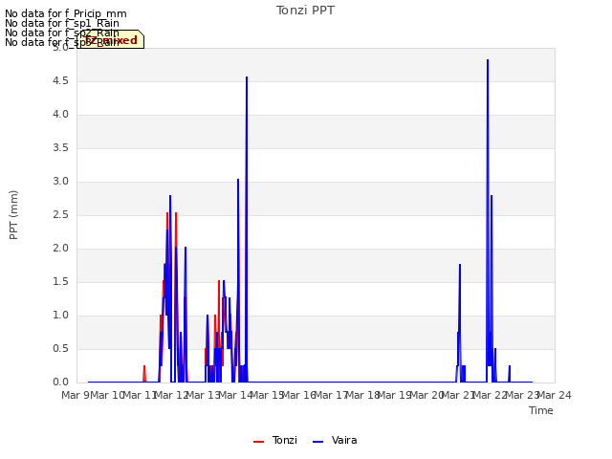Image resolution: width=612 pixels, height=459 pixels.
Task: Click the 'No data for f_sp1_Rain' message
Action: (x=62, y=23)
